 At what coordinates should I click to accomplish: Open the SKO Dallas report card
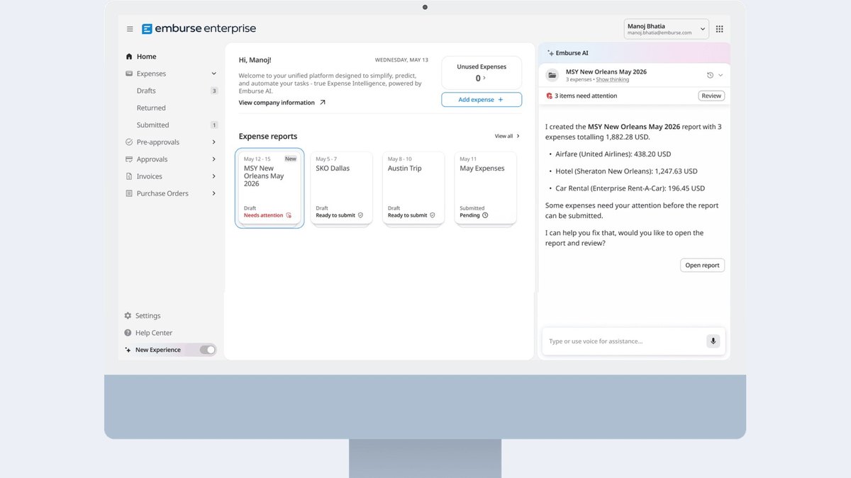341,188
